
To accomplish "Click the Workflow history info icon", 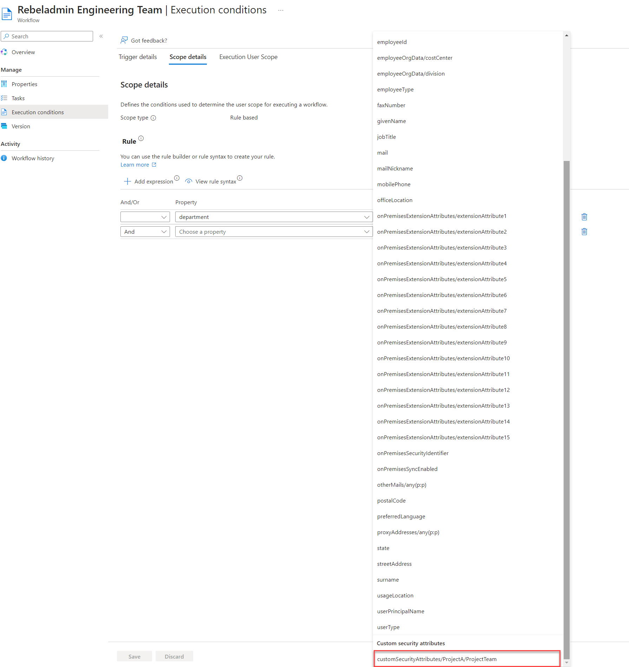I will [4, 158].
